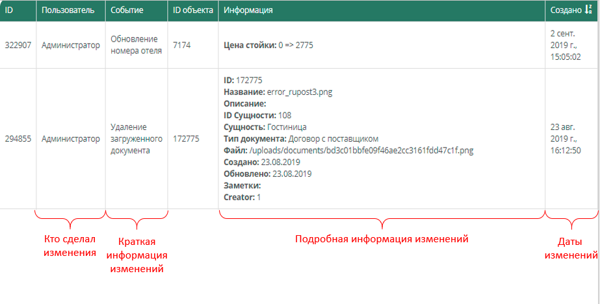Sort by the ID column header

(9, 11)
